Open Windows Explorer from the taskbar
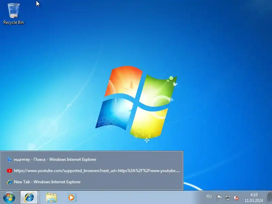272x204 pixels. point(51,198)
